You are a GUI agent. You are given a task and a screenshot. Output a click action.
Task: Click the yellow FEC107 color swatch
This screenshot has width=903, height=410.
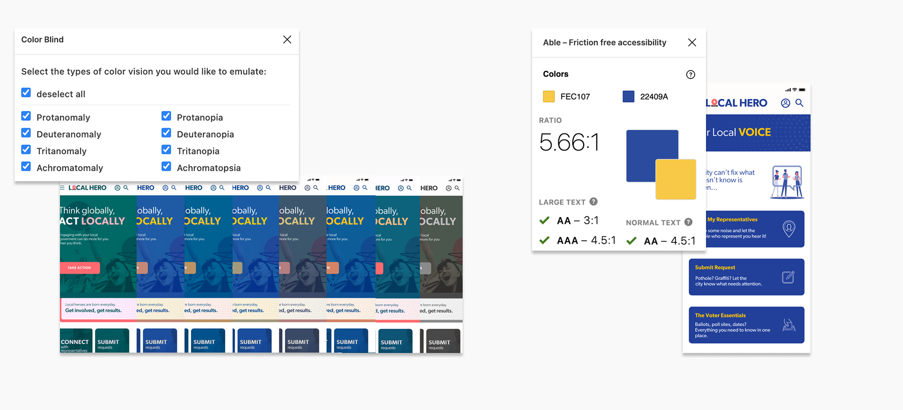coord(549,96)
